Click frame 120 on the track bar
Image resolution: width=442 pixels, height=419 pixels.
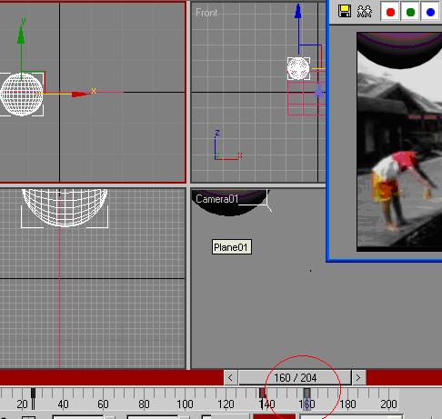226,404
